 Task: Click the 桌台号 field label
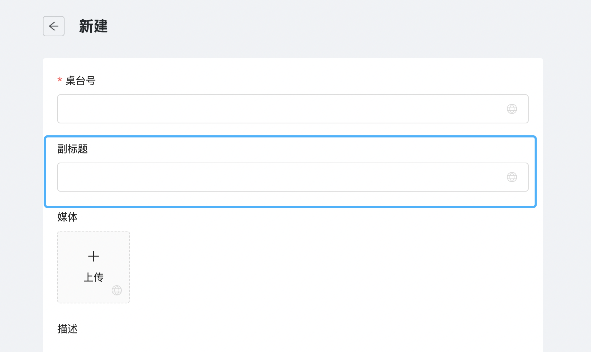(x=80, y=81)
